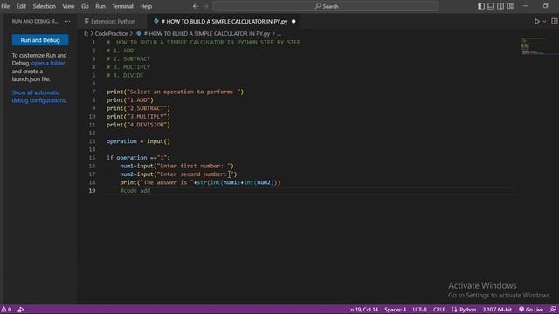Image resolution: width=559 pixels, height=314 pixels.
Task: Open the CodePractice breadcrumb folder
Action: 111,33
